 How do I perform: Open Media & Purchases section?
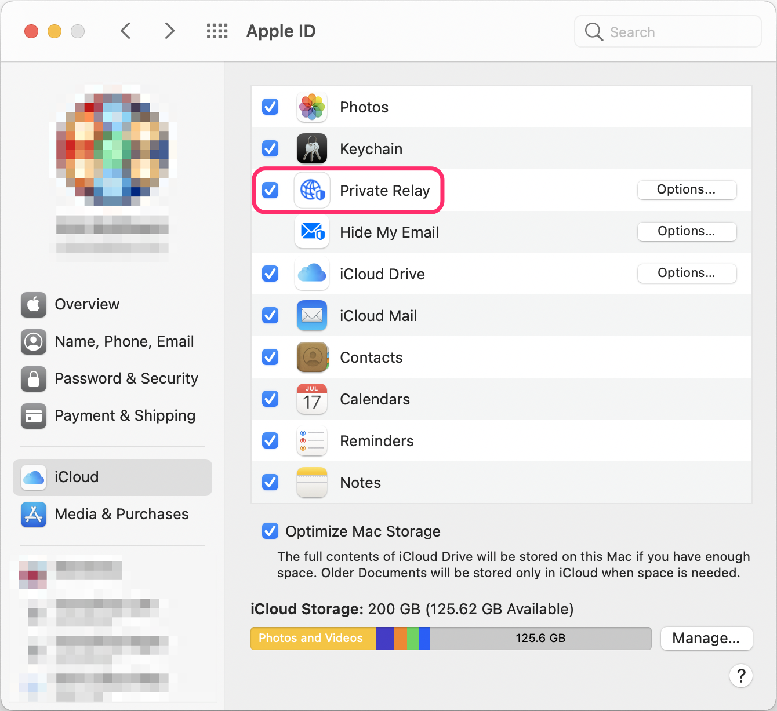[112, 515]
